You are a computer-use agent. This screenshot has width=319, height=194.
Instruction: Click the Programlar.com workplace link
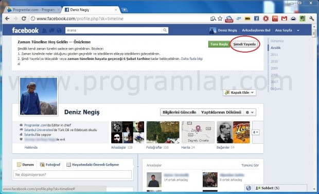[36, 125]
